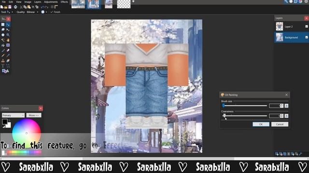
Task: Click the Finish button
Action: 55,12
